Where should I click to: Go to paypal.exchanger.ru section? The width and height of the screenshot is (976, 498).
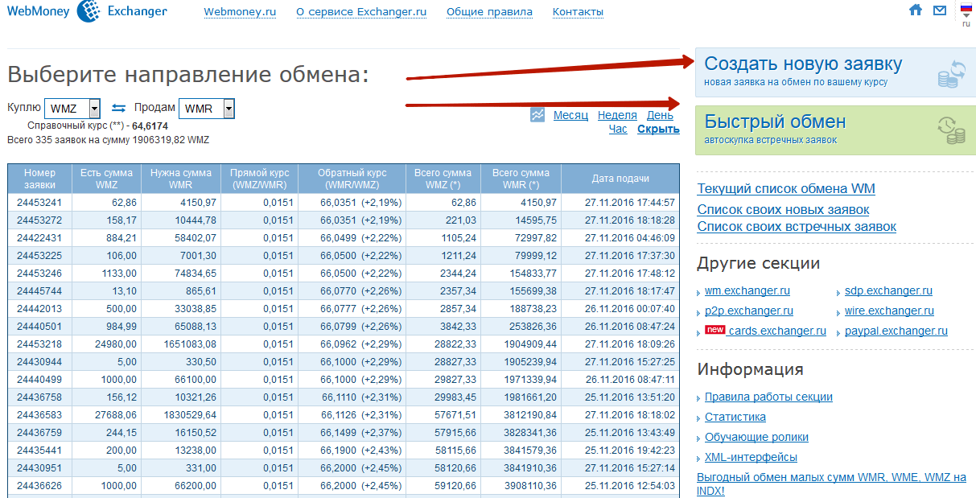pos(896,331)
